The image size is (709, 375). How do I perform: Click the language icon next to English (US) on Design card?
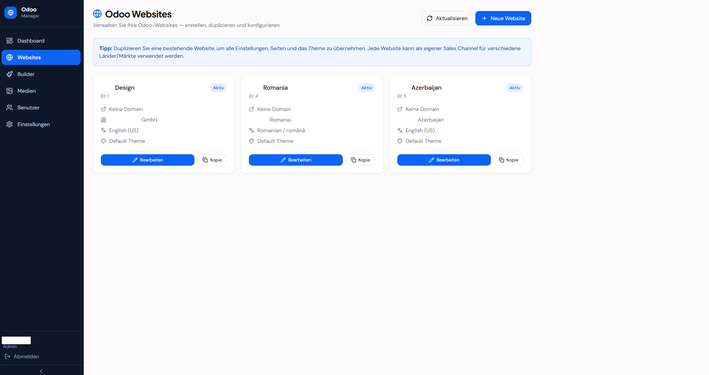coord(104,130)
